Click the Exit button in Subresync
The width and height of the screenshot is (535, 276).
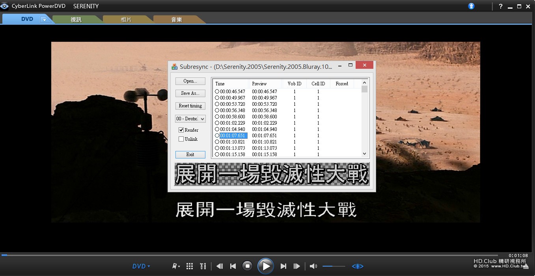point(190,155)
